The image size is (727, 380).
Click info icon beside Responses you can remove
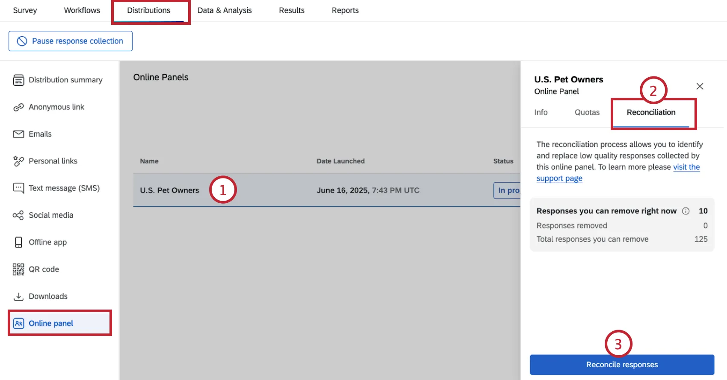click(x=686, y=211)
